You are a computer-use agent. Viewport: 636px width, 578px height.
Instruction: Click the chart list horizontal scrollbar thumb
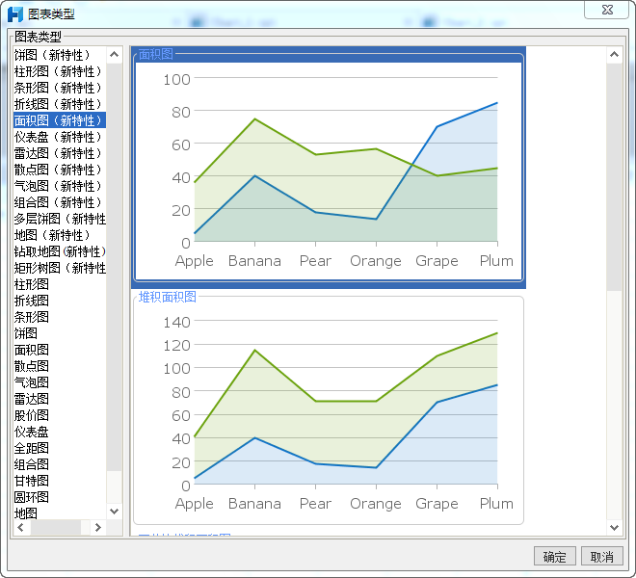coord(56,527)
